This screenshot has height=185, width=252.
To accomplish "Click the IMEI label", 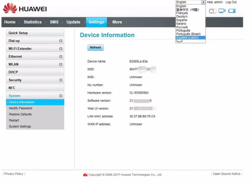I will coord(91,69).
